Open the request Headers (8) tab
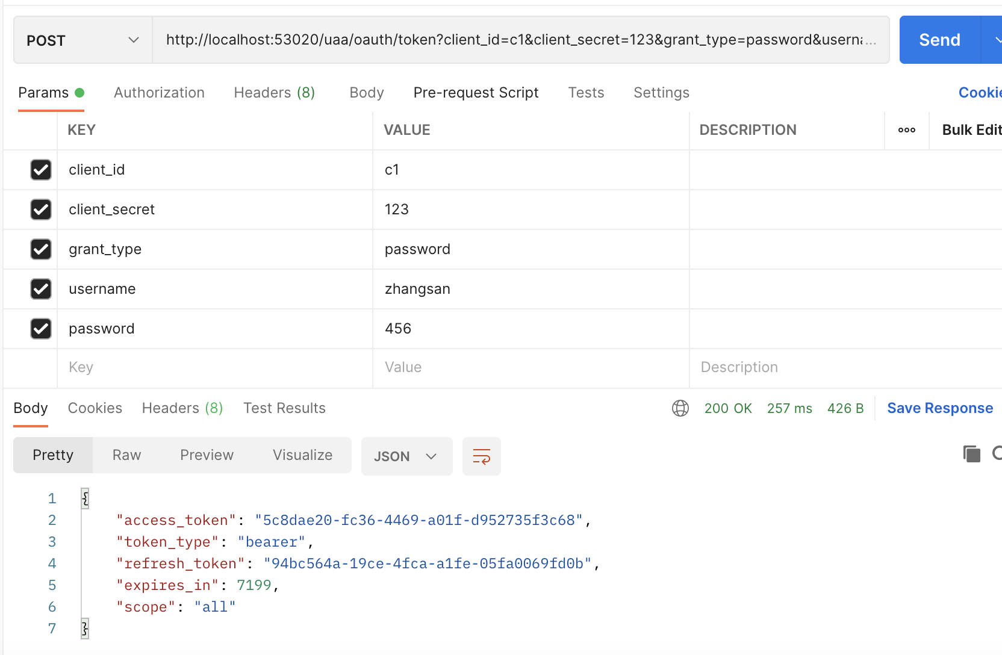Image resolution: width=1002 pixels, height=655 pixels. click(275, 93)
